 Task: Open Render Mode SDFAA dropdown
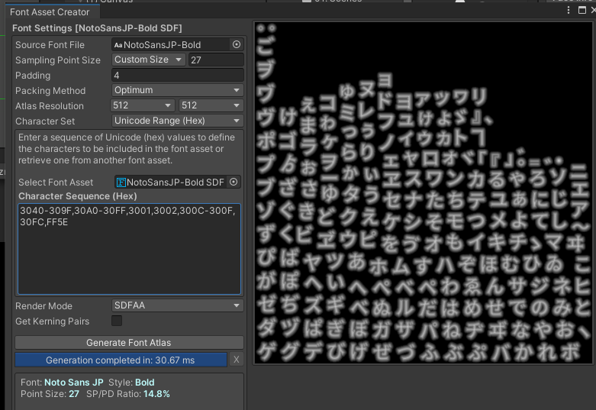pyautogui.click(x=178, y=305)
